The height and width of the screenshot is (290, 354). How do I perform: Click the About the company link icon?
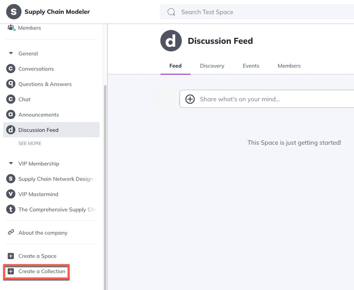point(11,233)
